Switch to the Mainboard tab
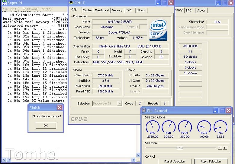The width and height of the screenshot is (235, 164). 102,10
